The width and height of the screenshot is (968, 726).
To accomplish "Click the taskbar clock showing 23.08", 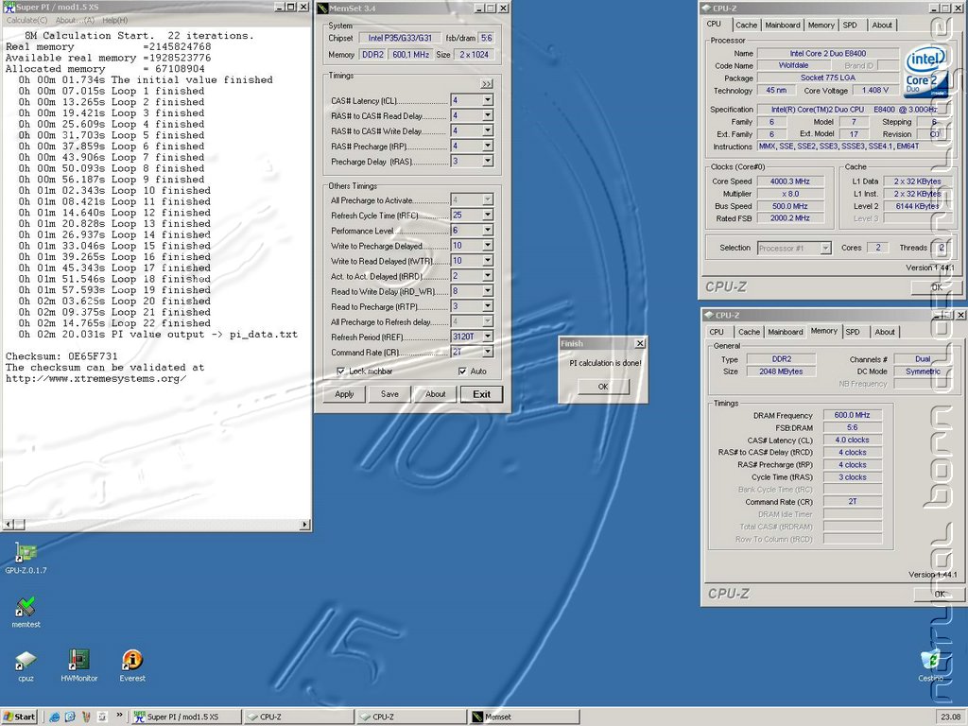I will 949,717.
